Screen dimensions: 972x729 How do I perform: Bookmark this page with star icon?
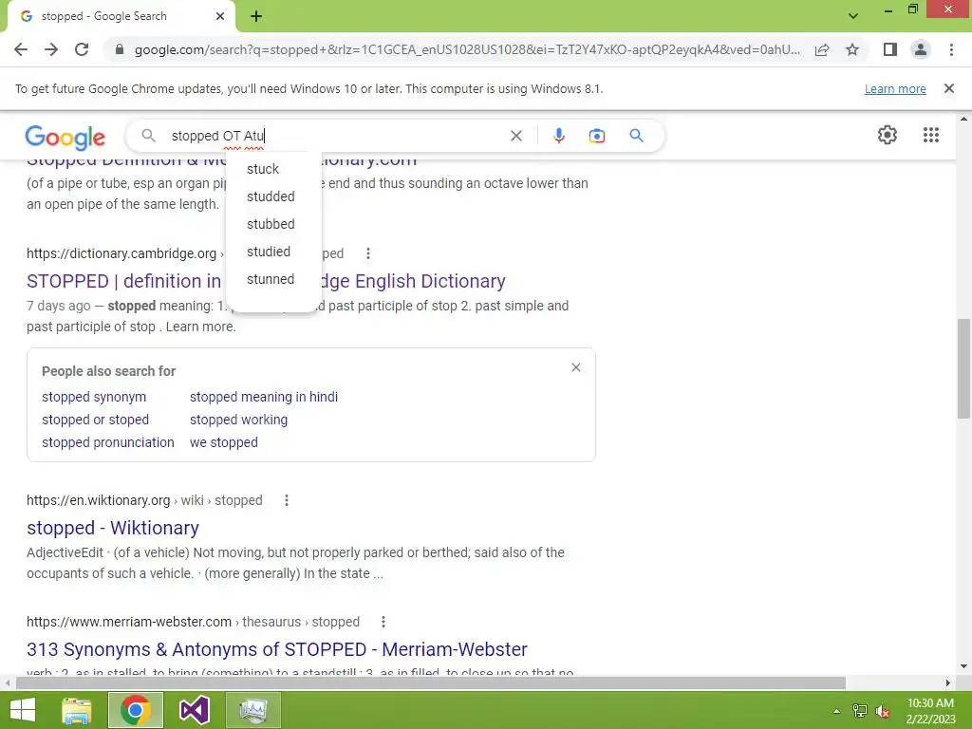point(852,49)
